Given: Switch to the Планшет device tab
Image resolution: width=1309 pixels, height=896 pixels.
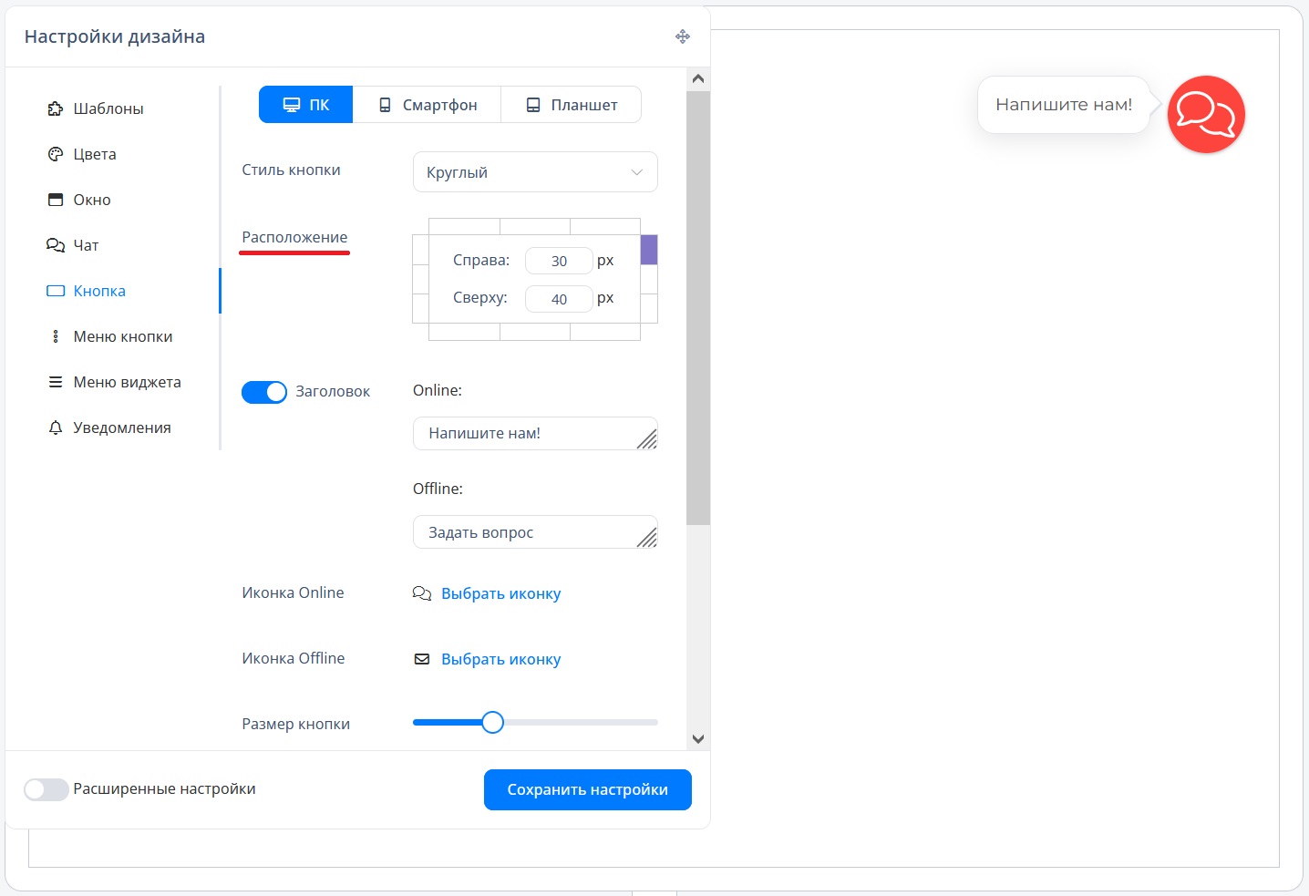Looking at the screenshot, I should (x=572, y=105).
